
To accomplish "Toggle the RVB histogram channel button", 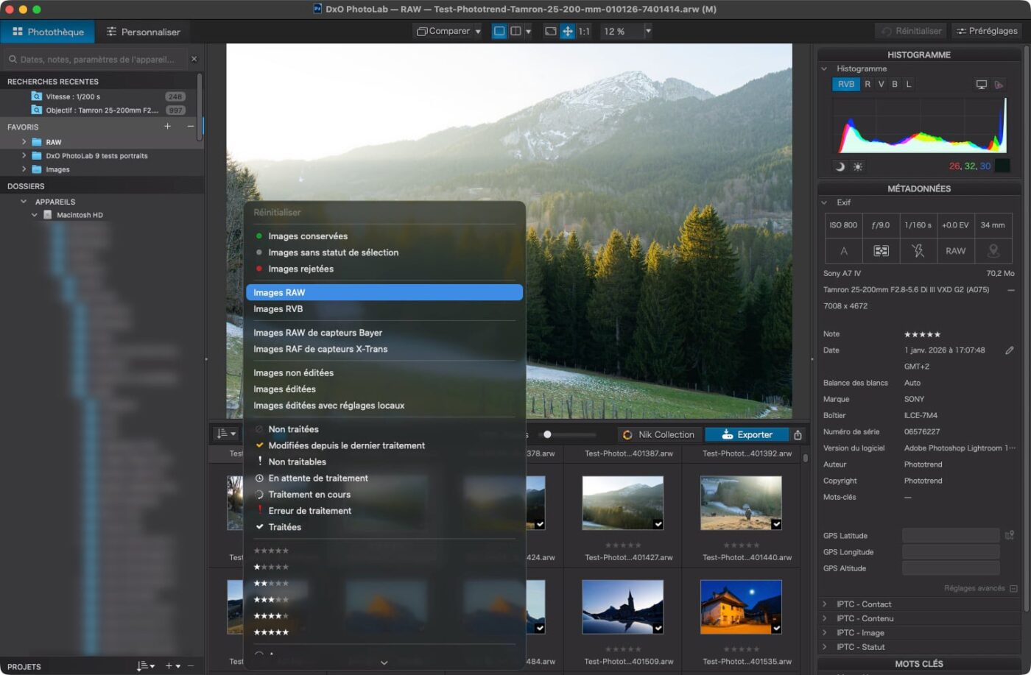I will (x=846, y=85).
